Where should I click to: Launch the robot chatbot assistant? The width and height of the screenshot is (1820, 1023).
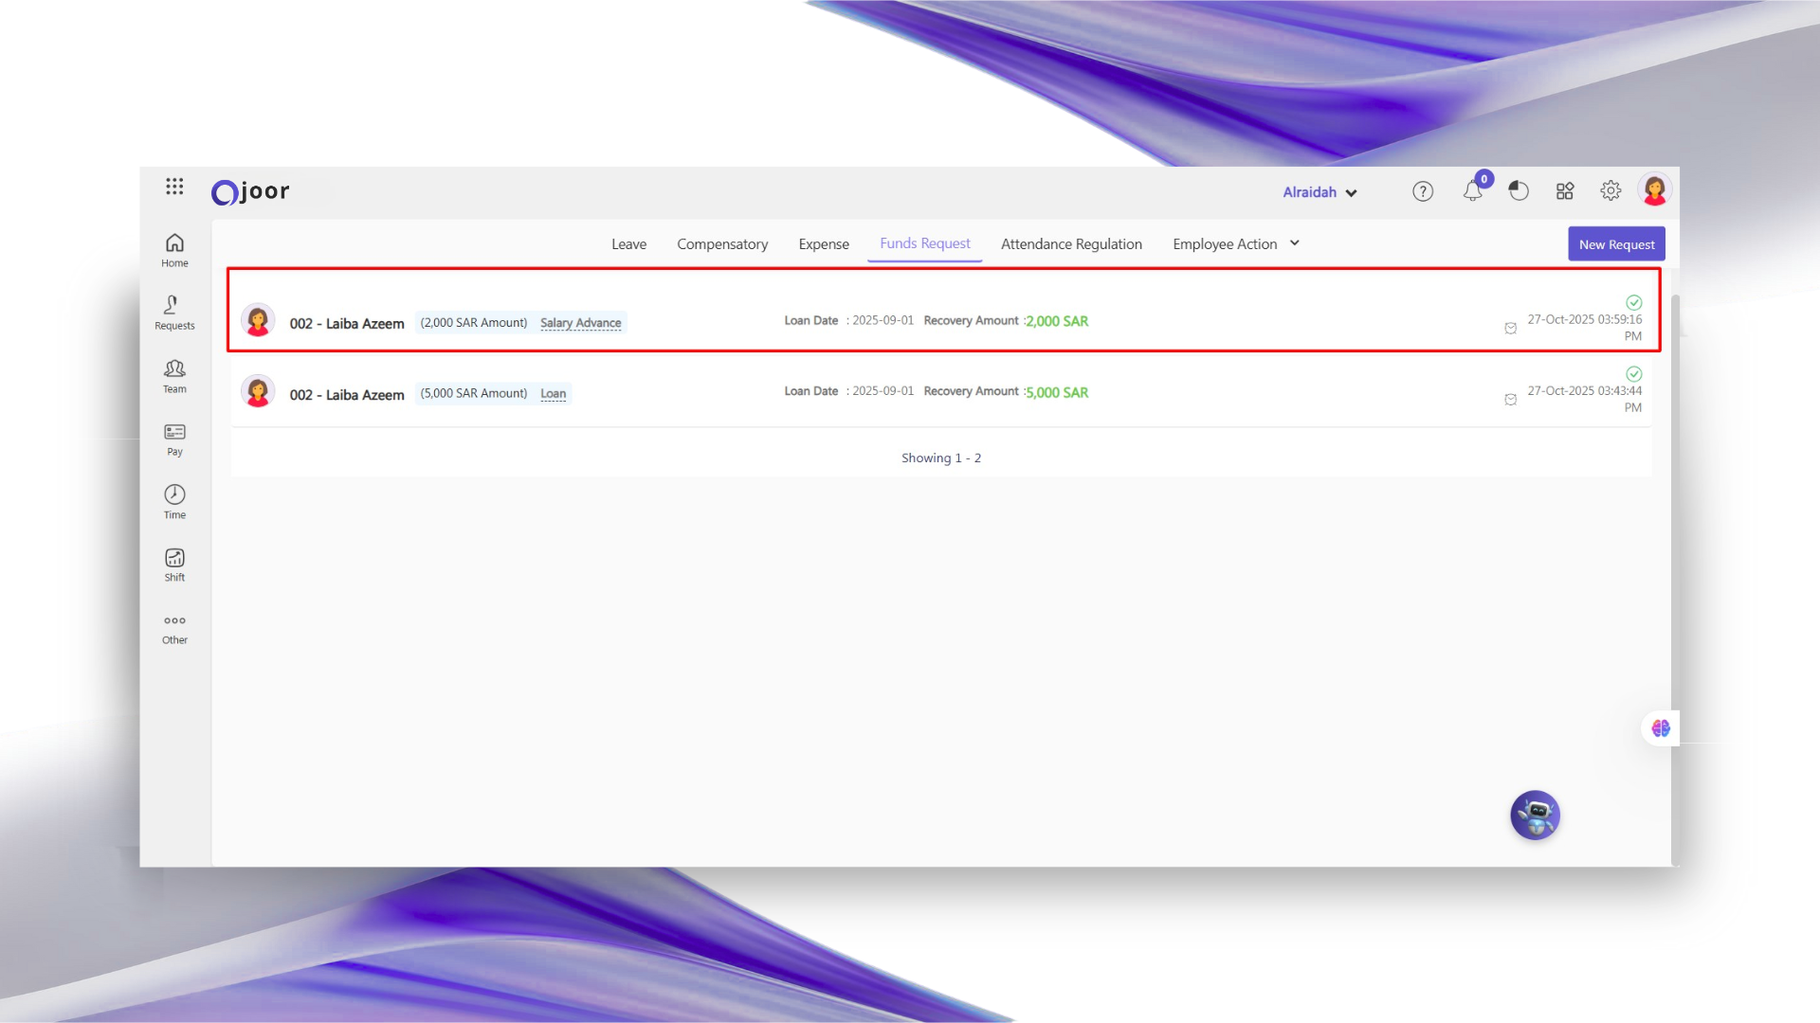coord(1535,815)
